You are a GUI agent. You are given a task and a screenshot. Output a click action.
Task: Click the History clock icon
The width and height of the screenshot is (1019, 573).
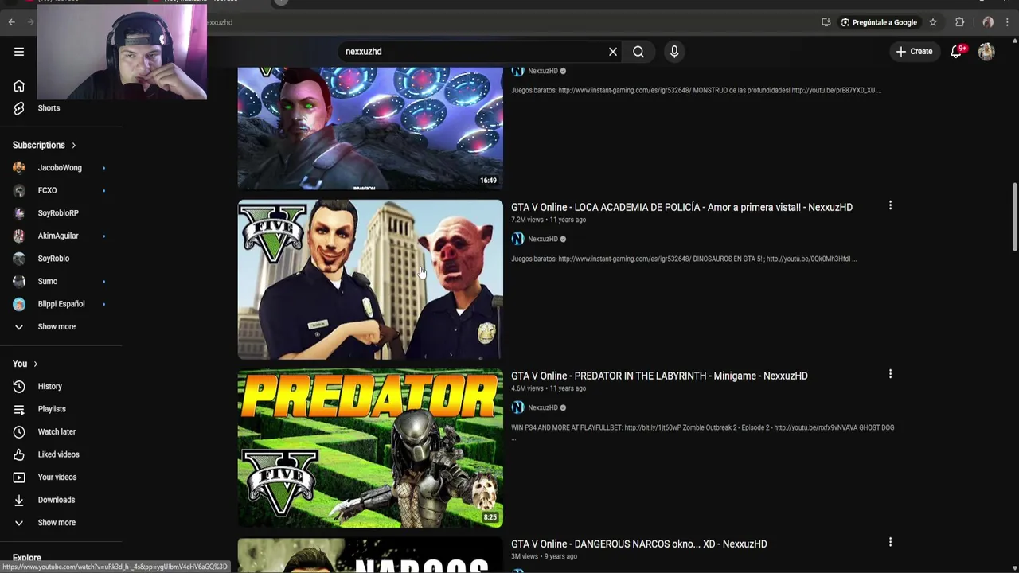click(x=19, y=387)
